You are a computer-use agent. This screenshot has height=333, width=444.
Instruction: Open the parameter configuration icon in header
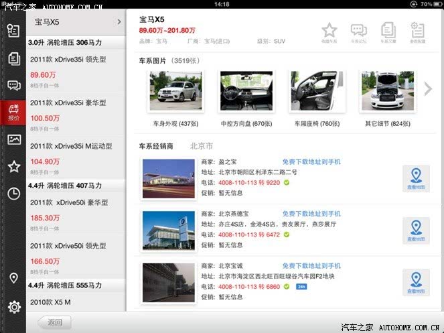(x=418, y=33)
